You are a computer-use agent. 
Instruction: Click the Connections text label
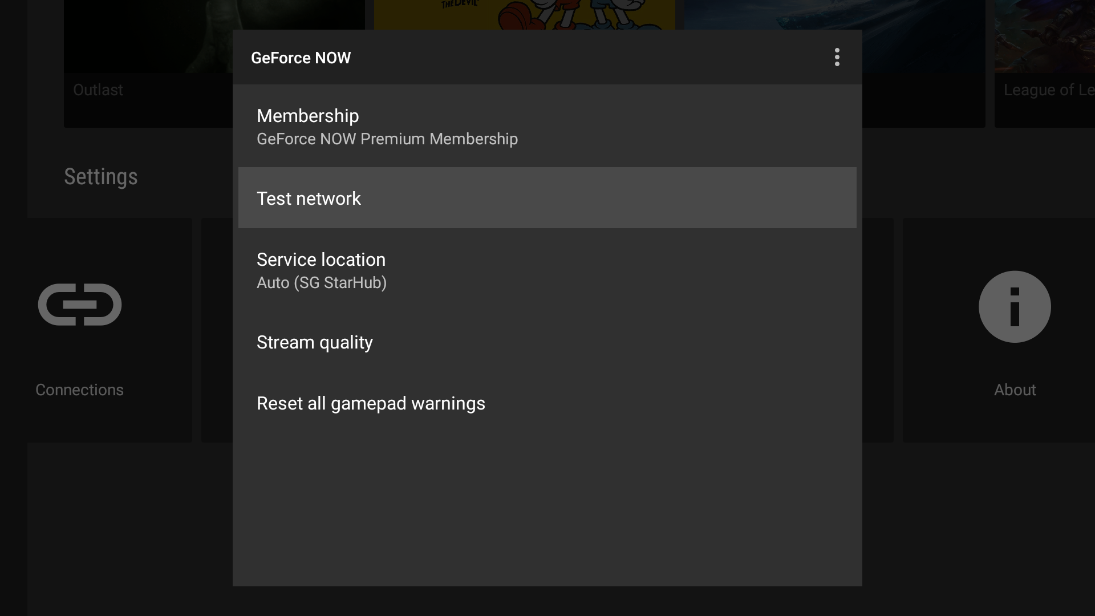point(80,390)
